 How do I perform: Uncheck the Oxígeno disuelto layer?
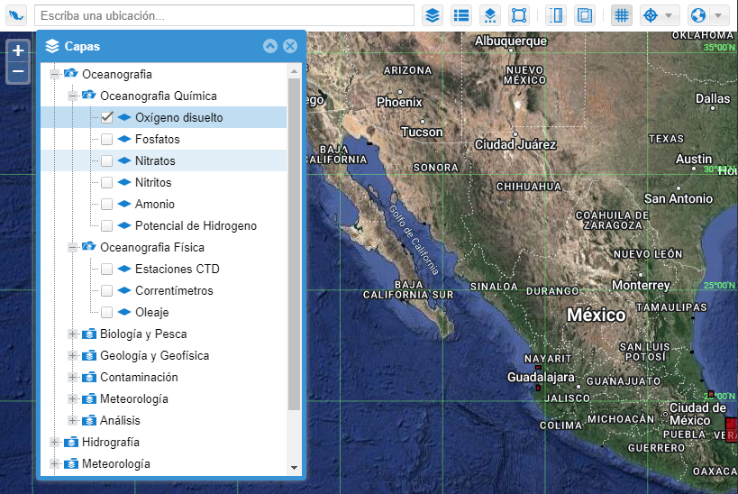(x=106, y=117)
